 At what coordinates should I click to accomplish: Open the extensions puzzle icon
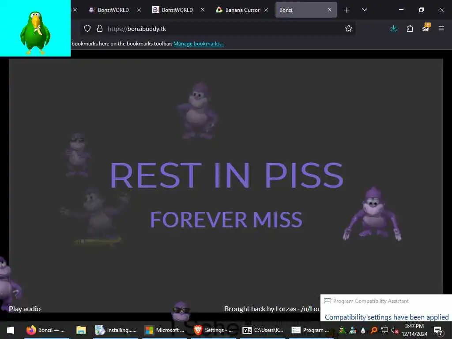[410, 28]
